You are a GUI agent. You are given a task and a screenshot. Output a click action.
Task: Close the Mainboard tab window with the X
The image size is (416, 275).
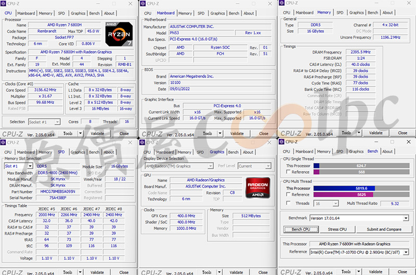[270, 4]
